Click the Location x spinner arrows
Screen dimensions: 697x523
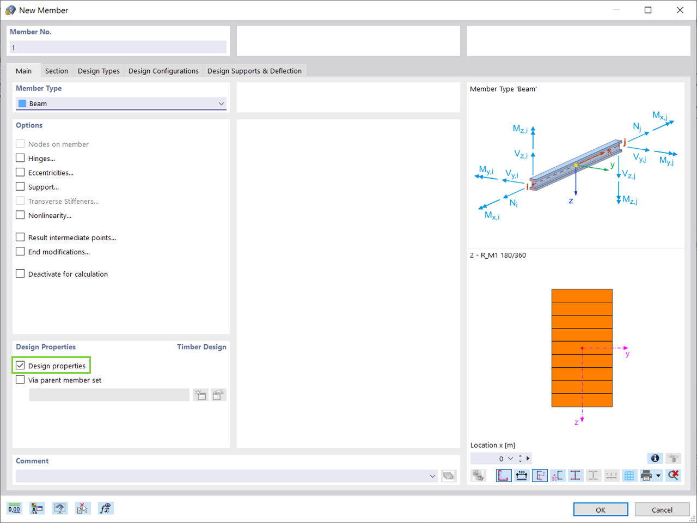click(x=521, y=459)
